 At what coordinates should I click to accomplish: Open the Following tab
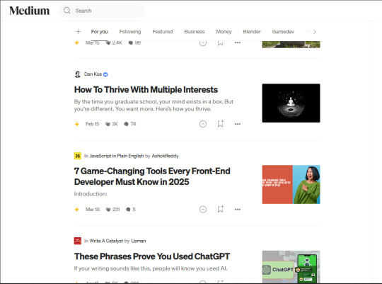coord(130,31)
